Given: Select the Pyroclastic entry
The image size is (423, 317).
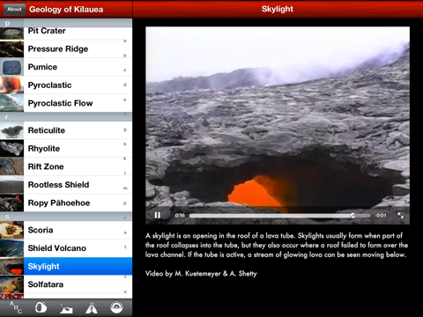Looking at the screenshot, I should click(x=66, y=85).
